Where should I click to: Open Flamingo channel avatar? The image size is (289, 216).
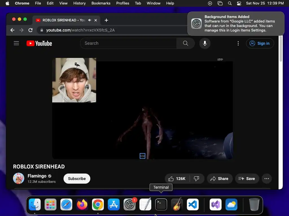click(19, 178)
